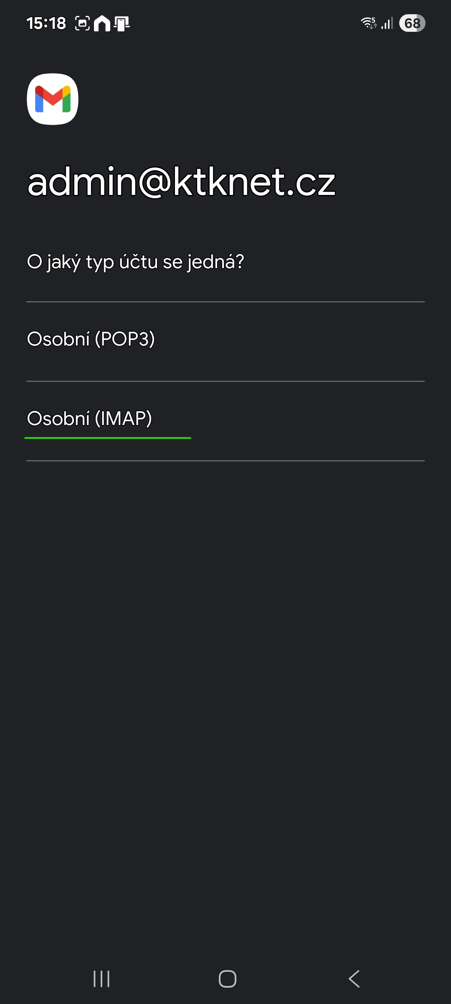Tap the admin@ktknet.cz email heading
451x1004 pixels.
pyautogui.click(x=181, y=182)
